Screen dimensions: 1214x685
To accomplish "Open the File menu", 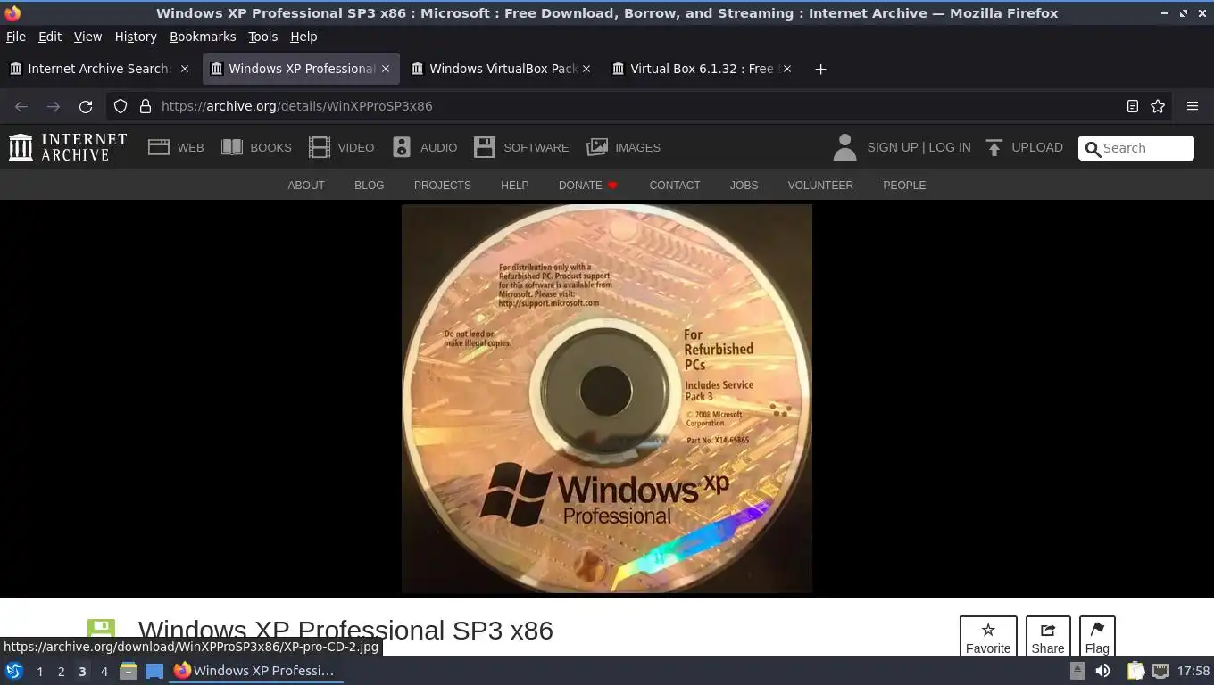I will click(x=16, y=37).
